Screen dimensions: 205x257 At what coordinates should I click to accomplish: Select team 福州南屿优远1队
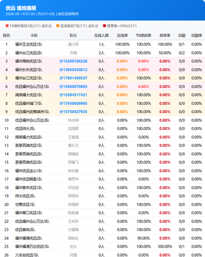coord(29,61)
